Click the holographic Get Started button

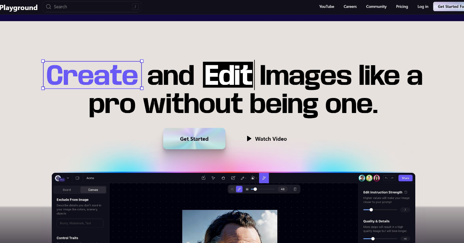(194, 139)
